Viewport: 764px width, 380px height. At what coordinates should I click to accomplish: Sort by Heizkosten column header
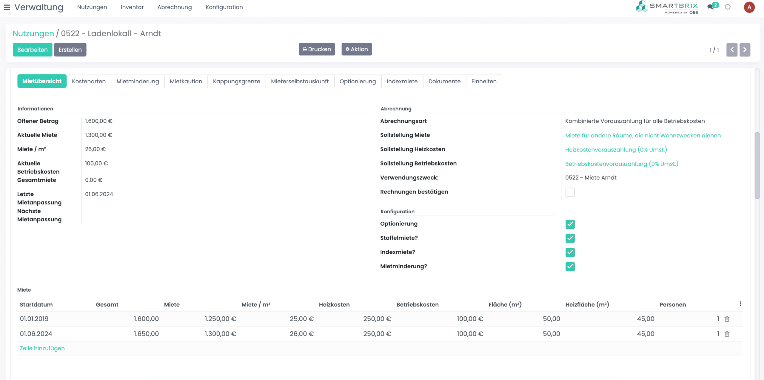pyautogui.click(x=334, y=304)
